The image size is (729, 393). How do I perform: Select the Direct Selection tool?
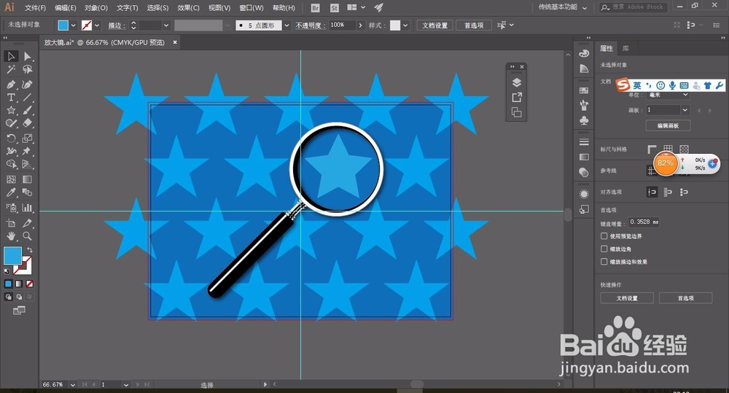(x=28, y=56)
